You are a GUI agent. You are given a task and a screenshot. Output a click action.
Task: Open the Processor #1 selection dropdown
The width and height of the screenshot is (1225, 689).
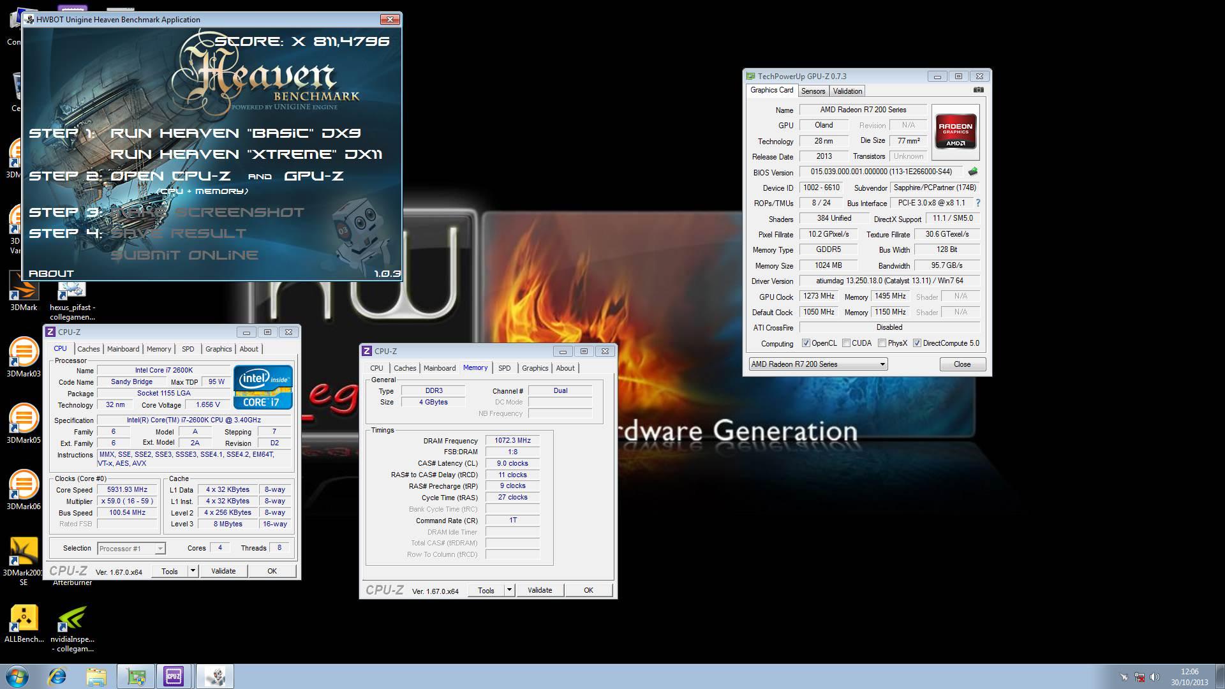(131, 549)
